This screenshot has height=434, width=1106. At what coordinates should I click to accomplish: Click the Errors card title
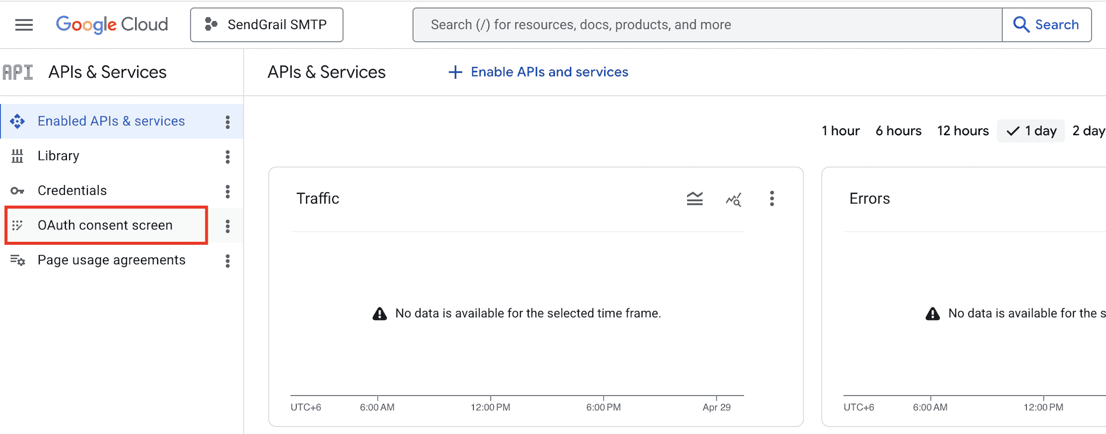click(870, 199)
